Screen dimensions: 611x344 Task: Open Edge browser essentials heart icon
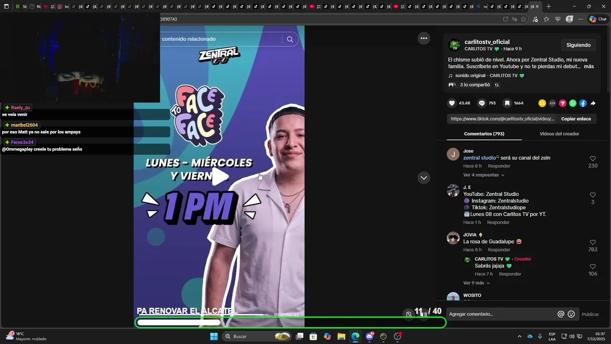click(558, 19)
